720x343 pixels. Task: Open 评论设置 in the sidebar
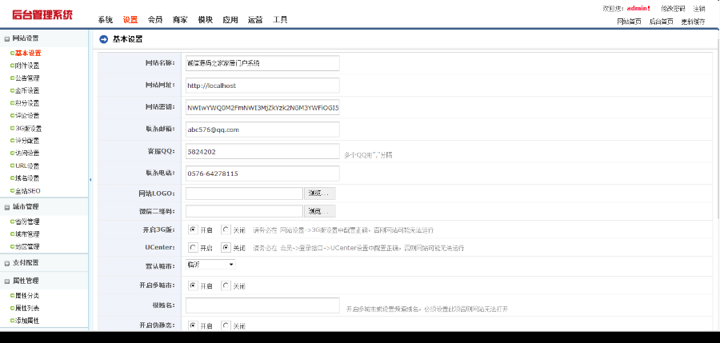(x=27, y=116)
